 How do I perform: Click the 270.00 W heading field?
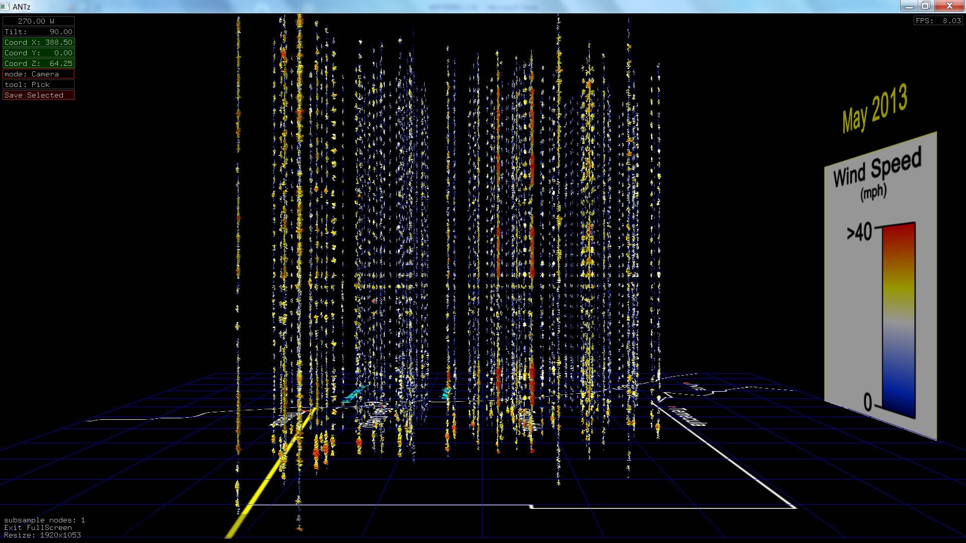tap(38, 21)
